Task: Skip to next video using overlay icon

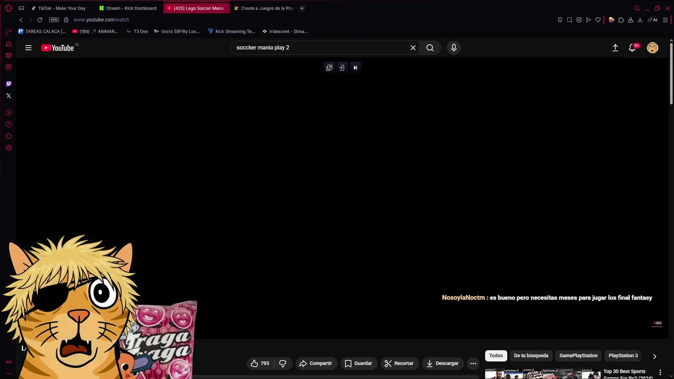Action: (355, 68)
